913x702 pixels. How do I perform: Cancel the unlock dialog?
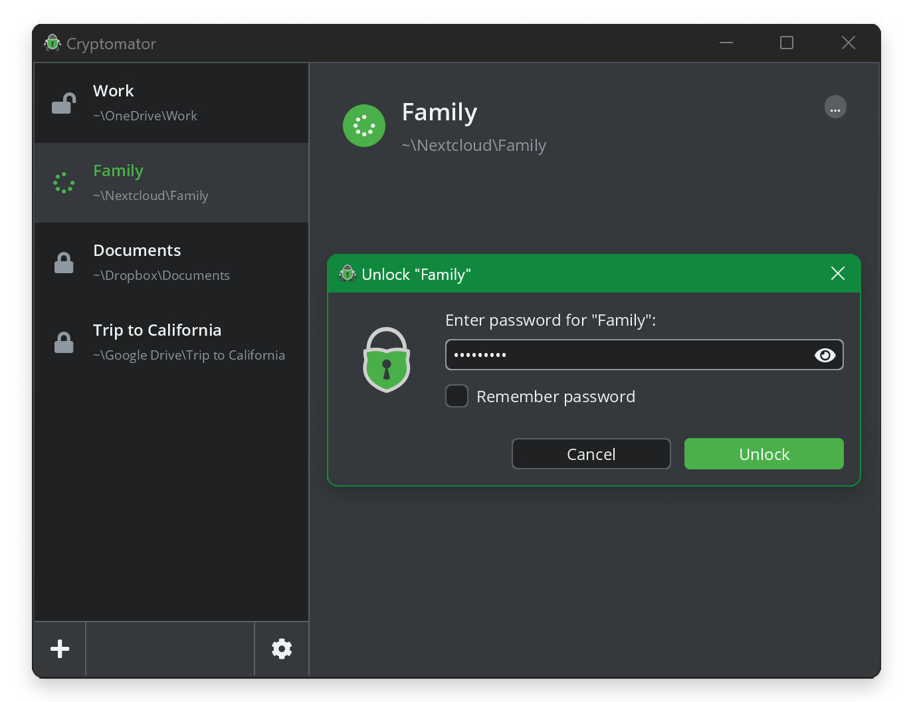coord(591,454)
